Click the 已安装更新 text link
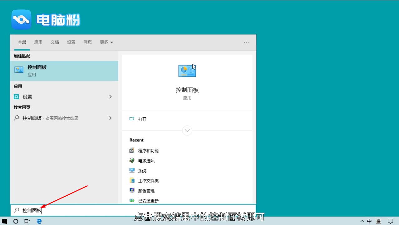The image size is (399, 225). click(148, 201)
